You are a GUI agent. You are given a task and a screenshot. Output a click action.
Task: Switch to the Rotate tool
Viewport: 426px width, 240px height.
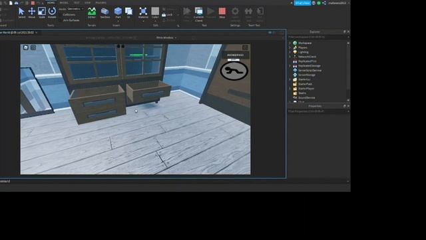[52, 13]
